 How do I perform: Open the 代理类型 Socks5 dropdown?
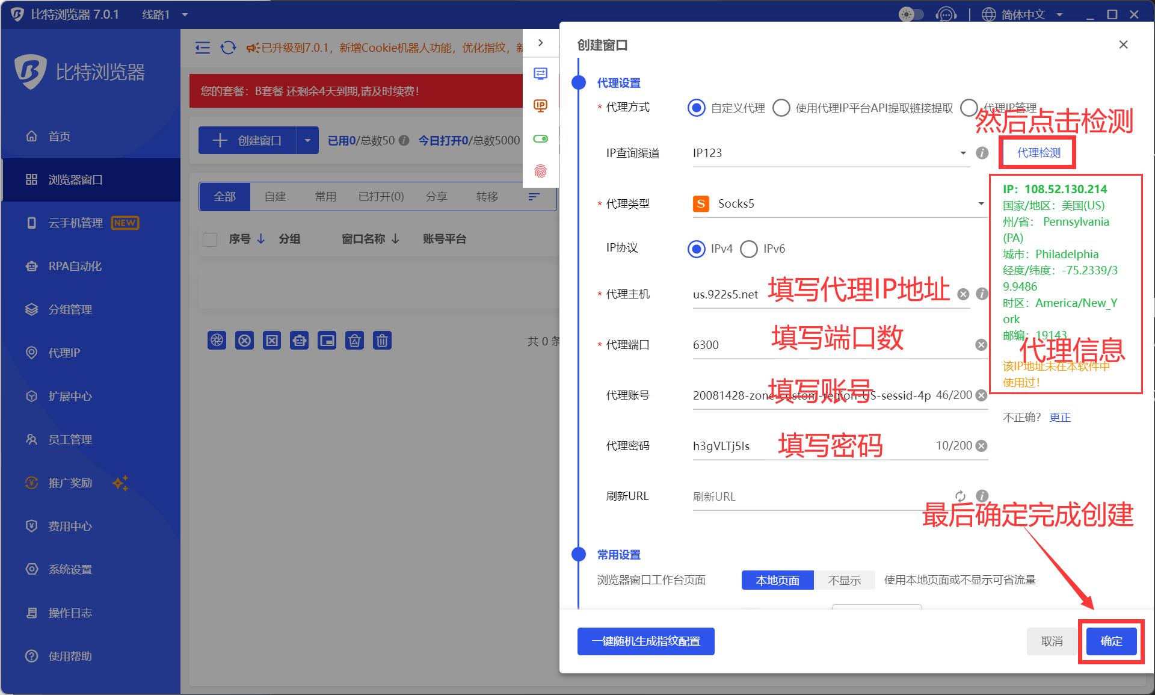(x=840, y=204)
